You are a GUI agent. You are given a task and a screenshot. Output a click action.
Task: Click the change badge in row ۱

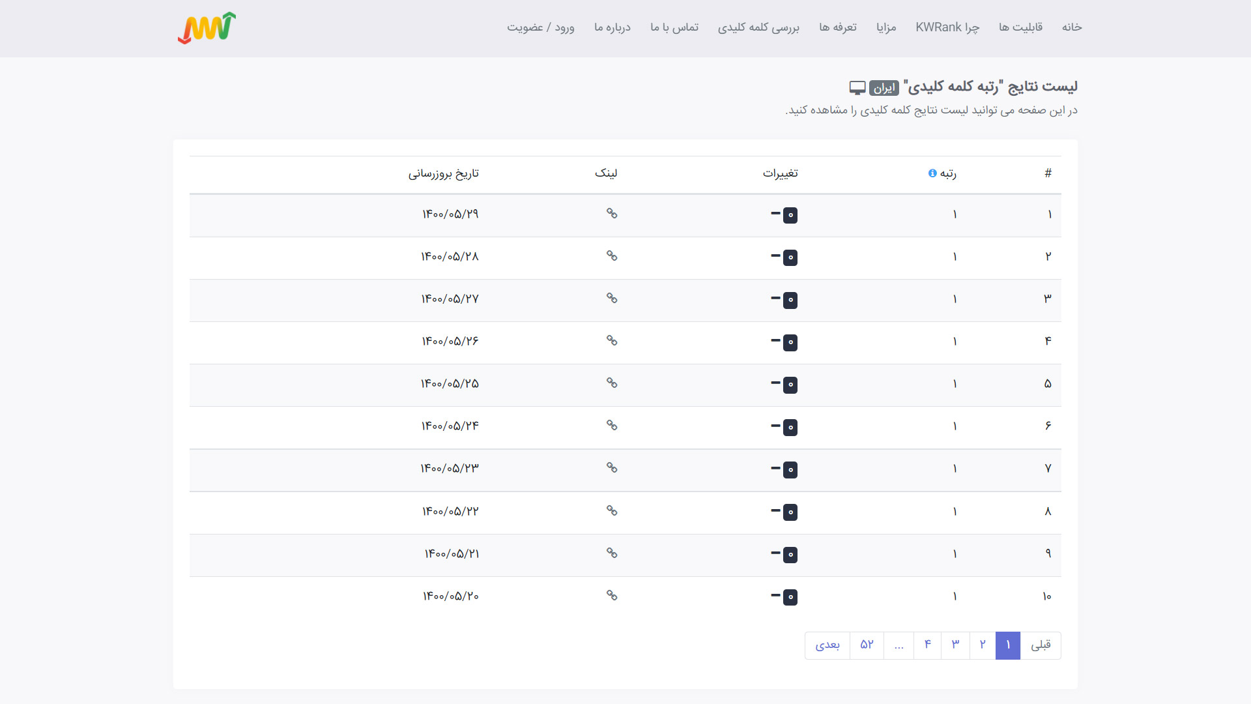(x=790, y=215)
